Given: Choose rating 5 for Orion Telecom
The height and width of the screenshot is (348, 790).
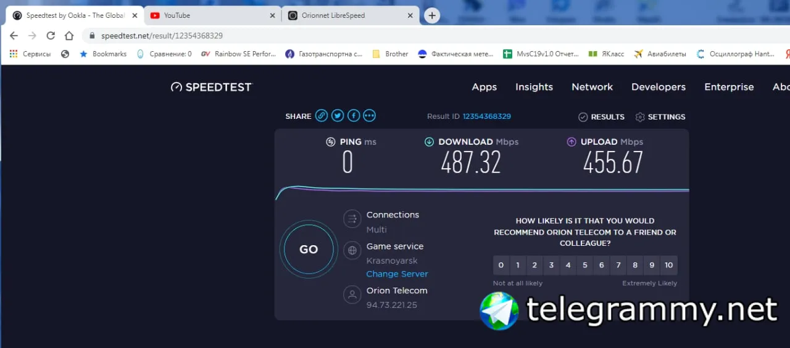Looking at the screenshot, I should click(585, 265).
